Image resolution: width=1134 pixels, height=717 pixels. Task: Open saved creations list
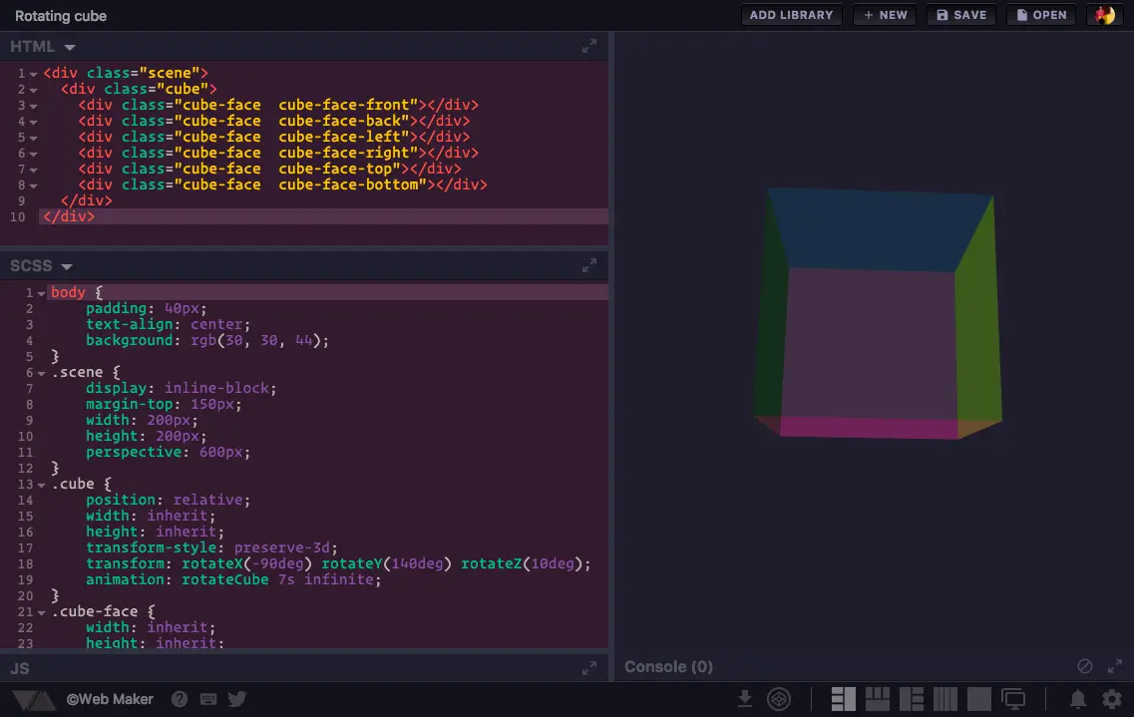(x=1041, y=15)
